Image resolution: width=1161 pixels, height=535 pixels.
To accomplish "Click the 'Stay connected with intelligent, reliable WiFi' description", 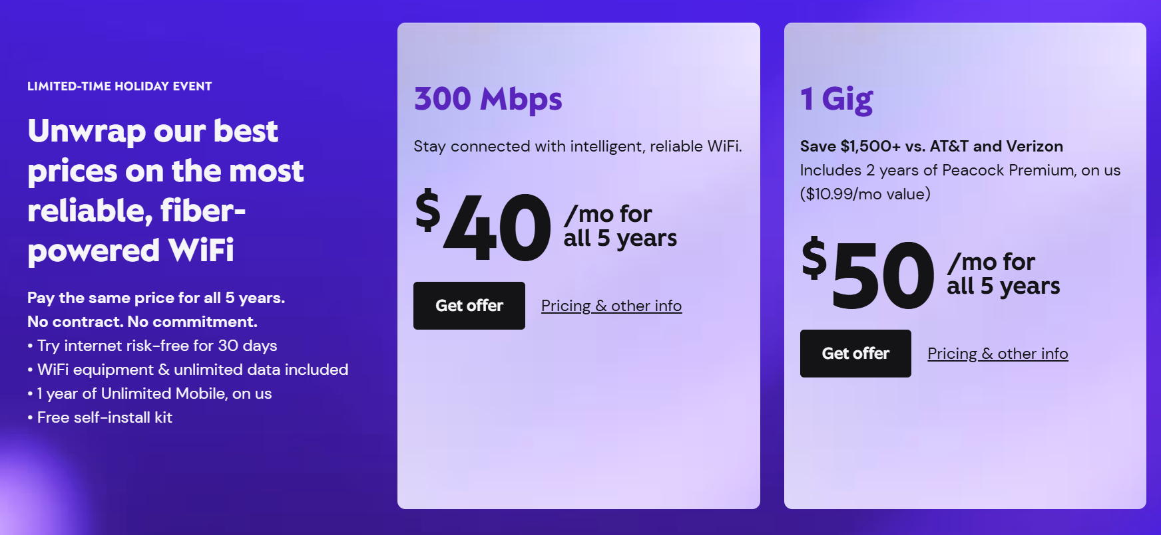I will 577,146.
